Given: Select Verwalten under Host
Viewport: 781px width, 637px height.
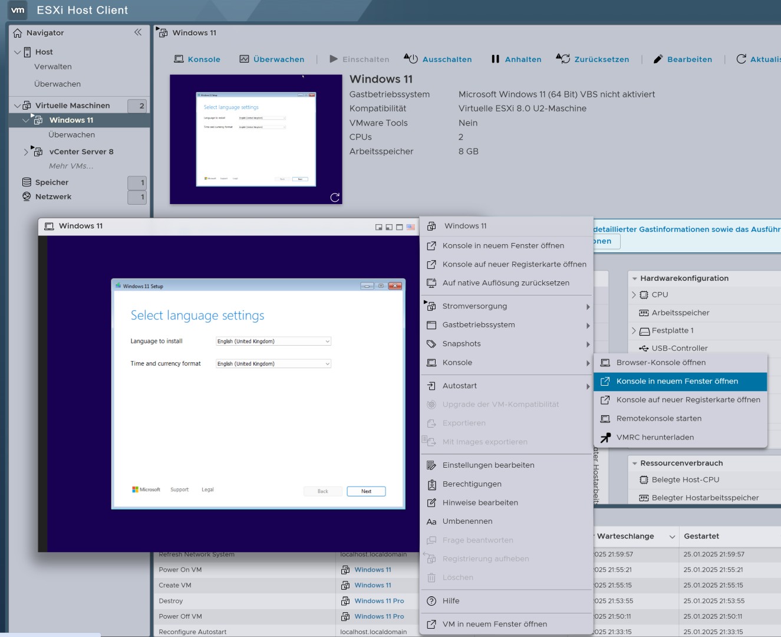Looking at the screenshot, I should click(x=53, y=67).
